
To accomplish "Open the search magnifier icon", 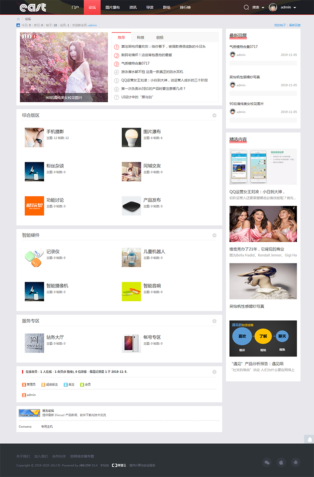I will [246, 7].
